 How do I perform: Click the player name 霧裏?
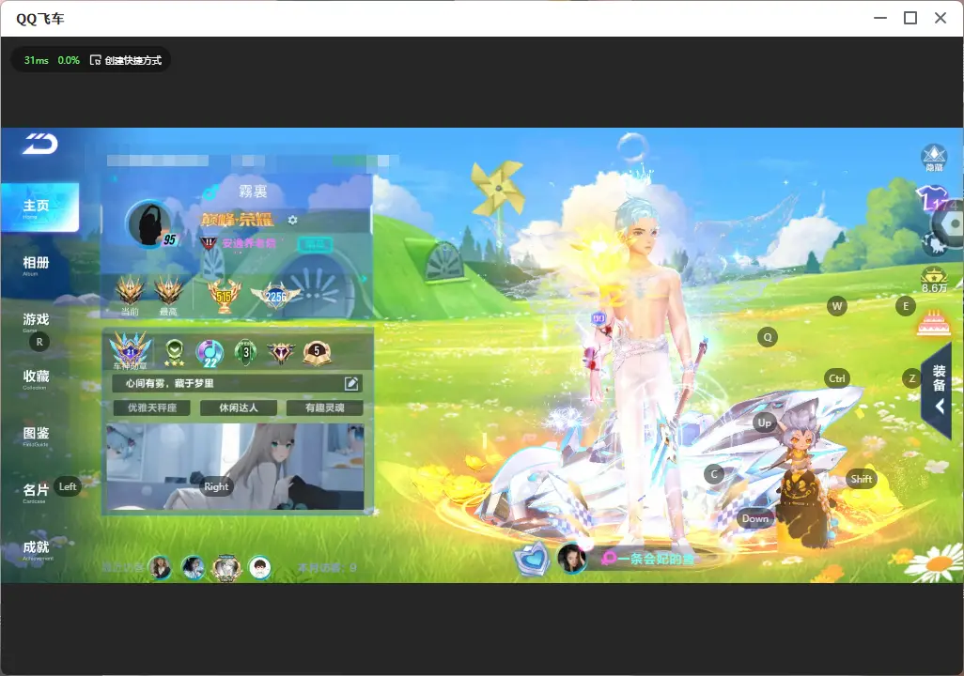coord(253,192)
